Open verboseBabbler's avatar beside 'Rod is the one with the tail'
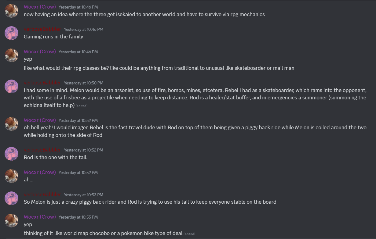Image resolution: width=376 pixels, height=239 pixels. pos(12,154)
